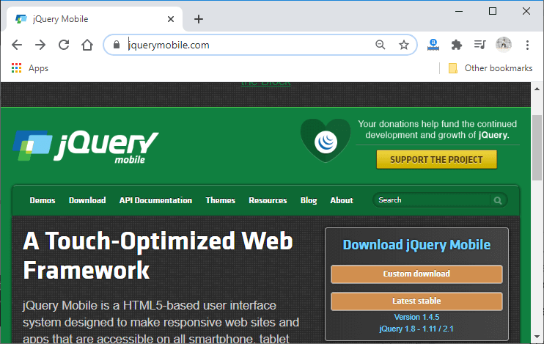Open the Other bookmarks folder
This screenshot has height=344, width=544.
coord(490,68)
